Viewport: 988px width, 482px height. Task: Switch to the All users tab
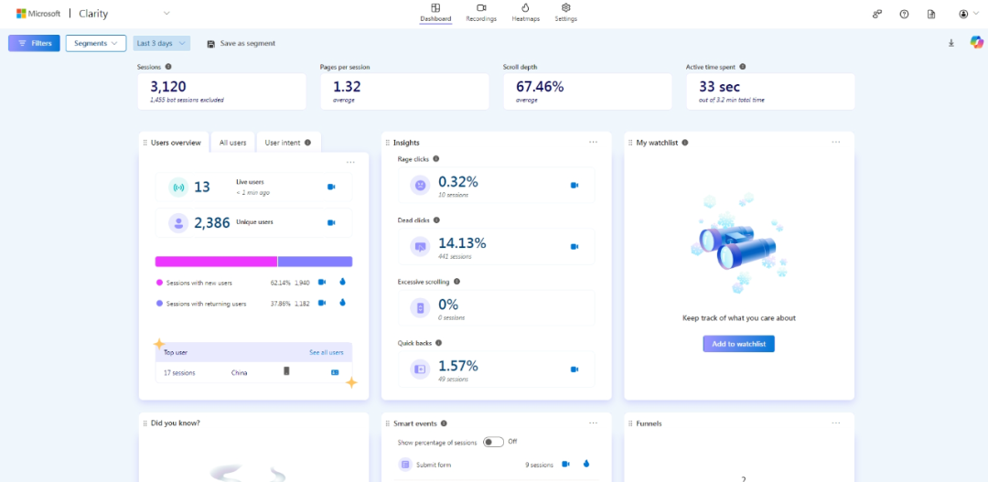point(232,143)
